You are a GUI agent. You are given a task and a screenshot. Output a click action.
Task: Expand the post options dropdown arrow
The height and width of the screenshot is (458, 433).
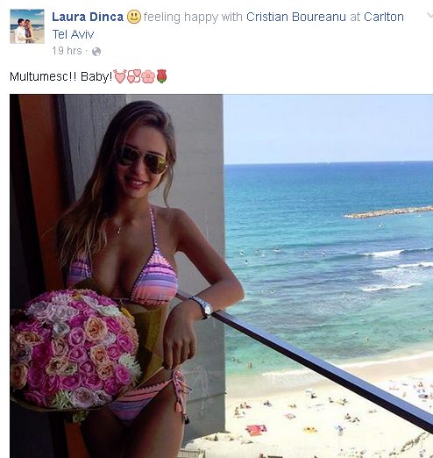[x=429, y=16]
